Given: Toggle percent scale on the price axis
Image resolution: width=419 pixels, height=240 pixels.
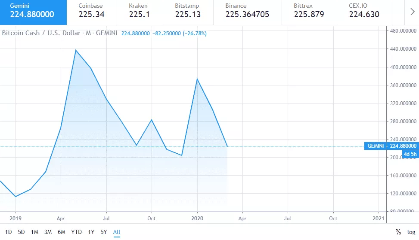Looking at the screenshot, I should (398, 232).
